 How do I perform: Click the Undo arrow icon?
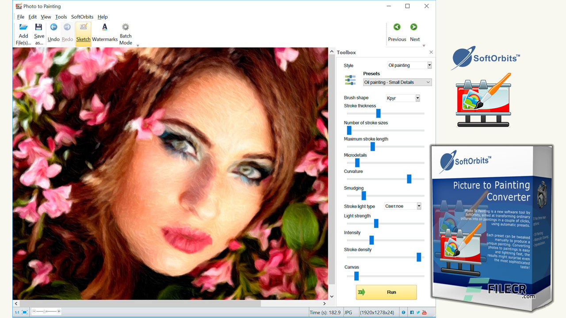pos(54,27)
